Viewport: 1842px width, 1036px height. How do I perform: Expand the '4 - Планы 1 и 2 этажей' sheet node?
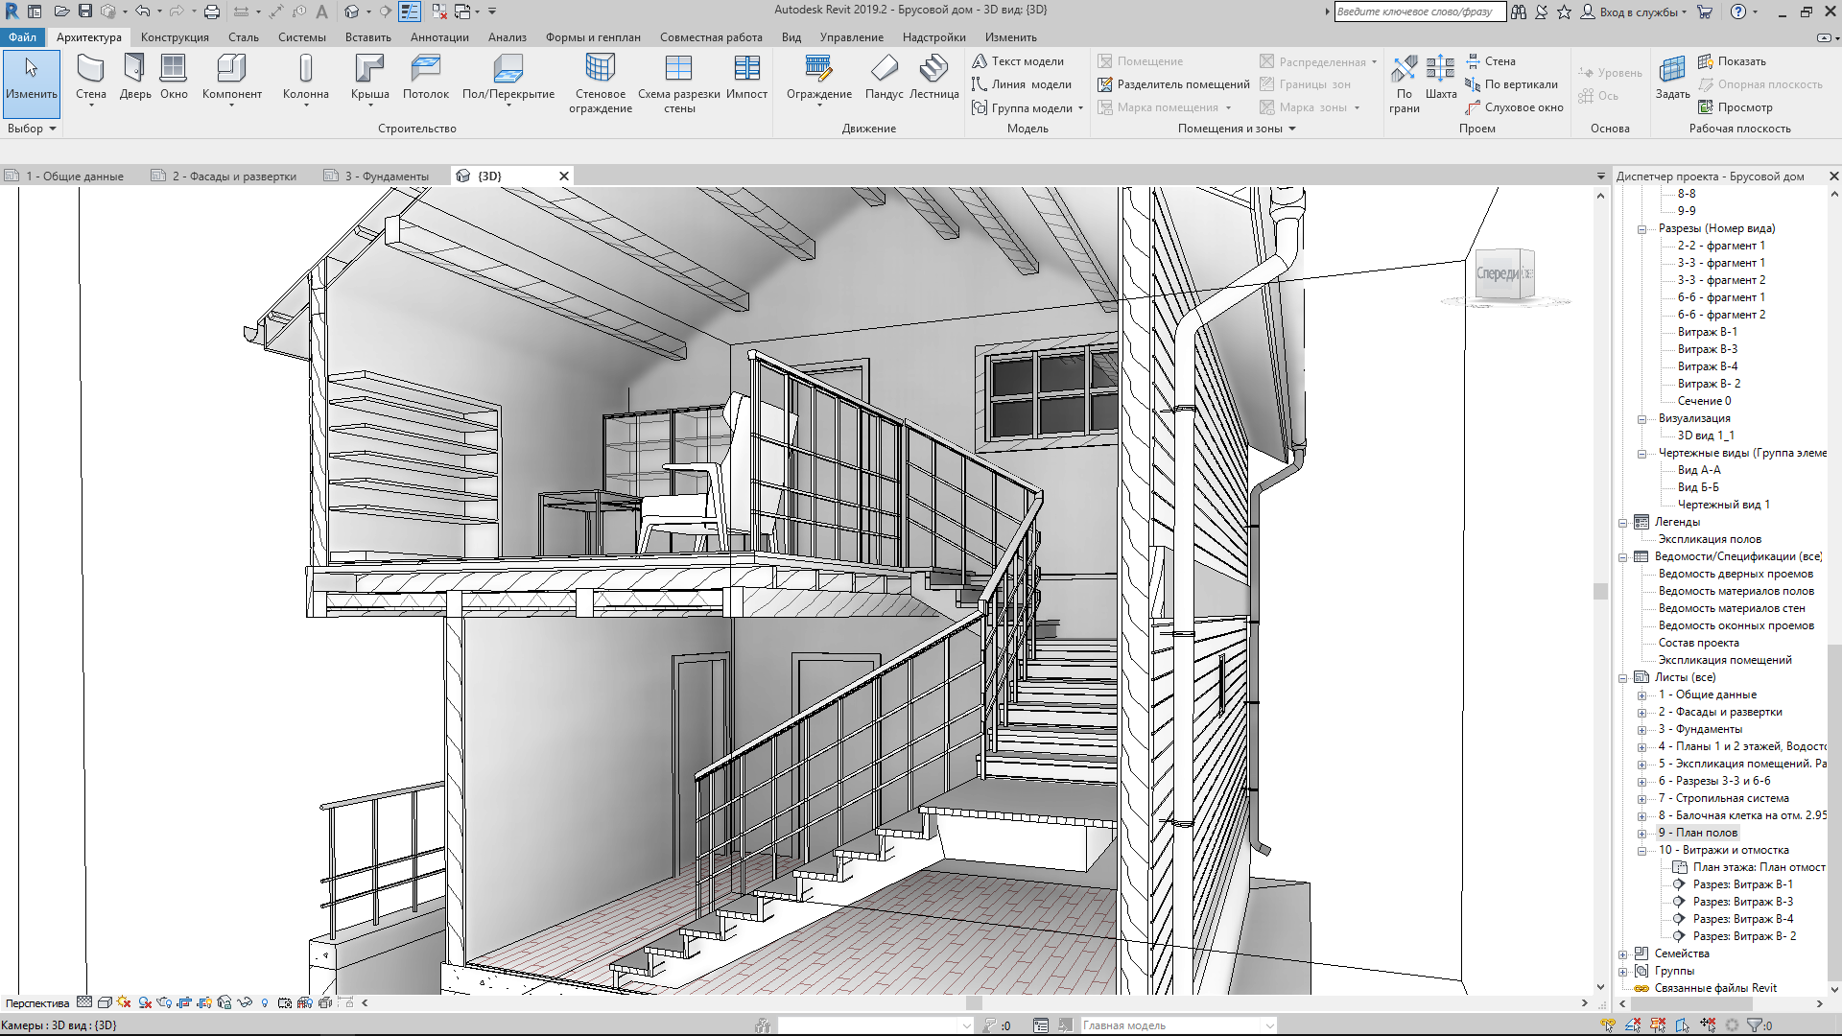point(1641,747)
